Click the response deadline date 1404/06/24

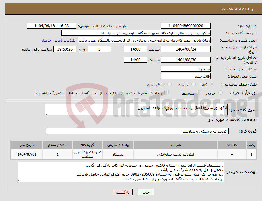coord(186,49)
